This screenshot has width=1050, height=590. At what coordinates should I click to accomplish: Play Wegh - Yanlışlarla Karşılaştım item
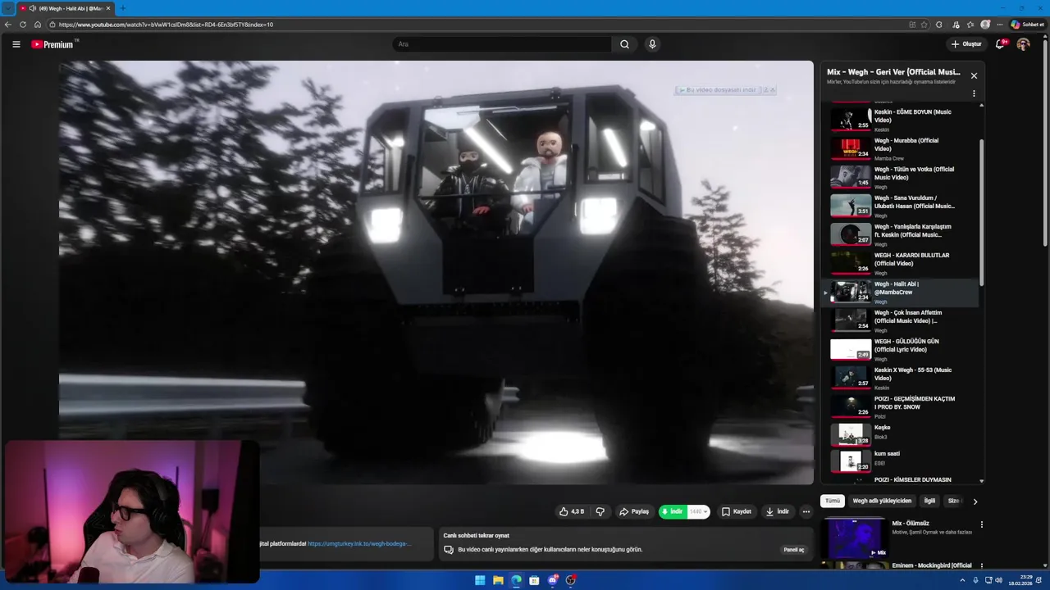900,234
